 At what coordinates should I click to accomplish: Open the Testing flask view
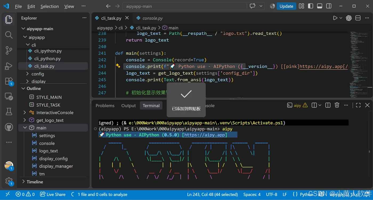9,112
